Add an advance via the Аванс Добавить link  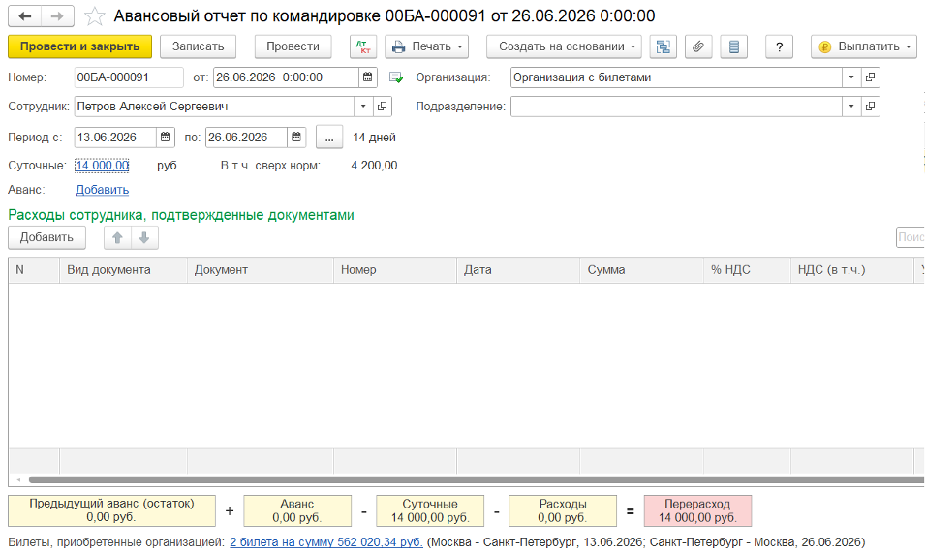pos(102,190)
